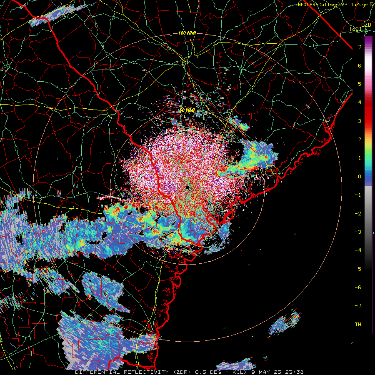Click the -7 value on color scale
Image resolution: width=375 pixels, height=375 pixels.
tap(358, 306)
